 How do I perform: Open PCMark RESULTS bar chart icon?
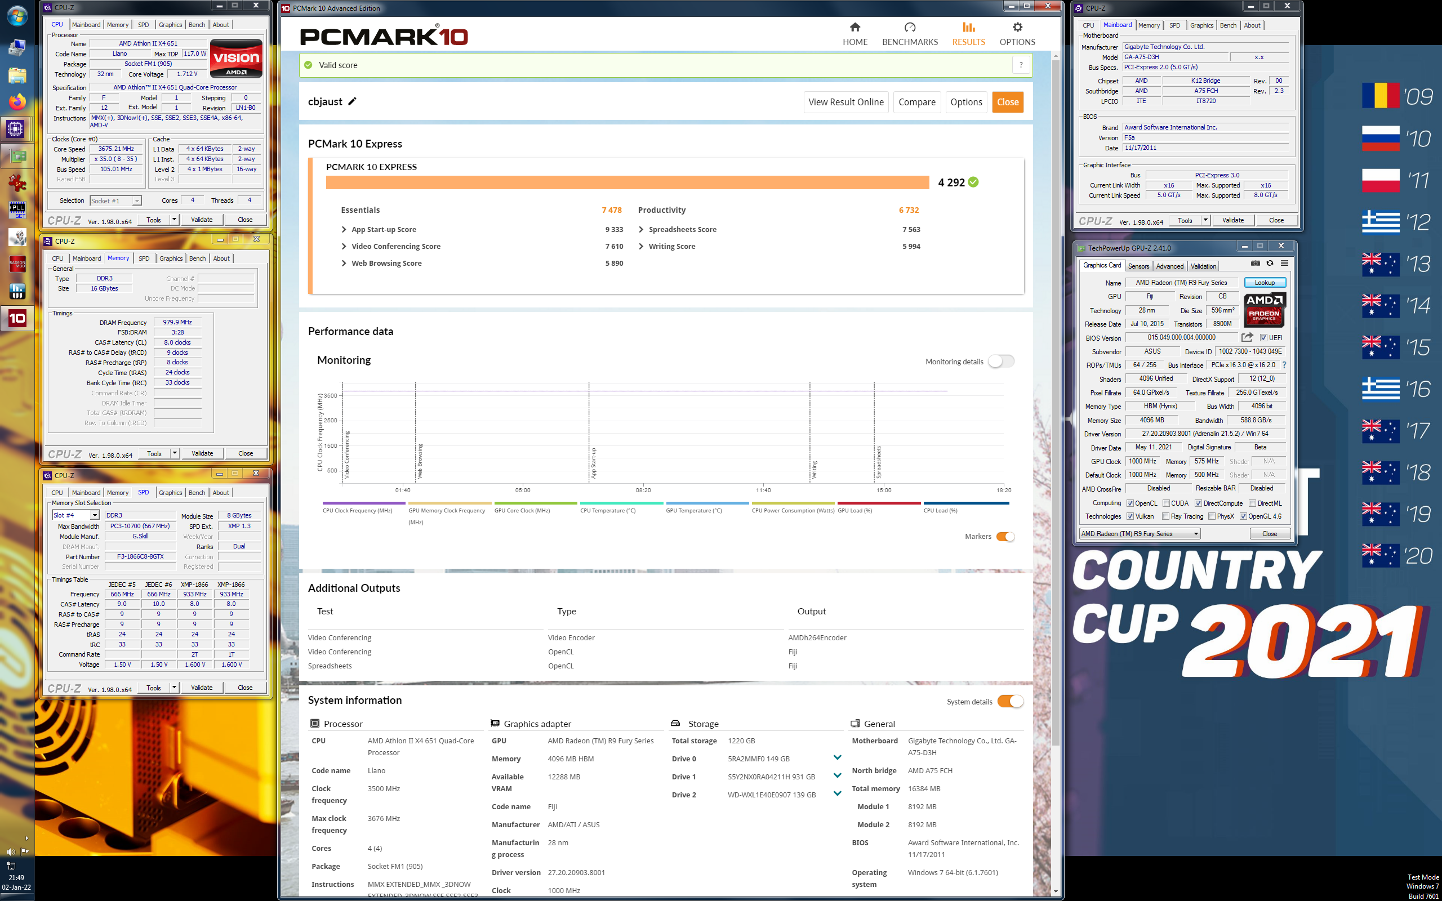969,28
